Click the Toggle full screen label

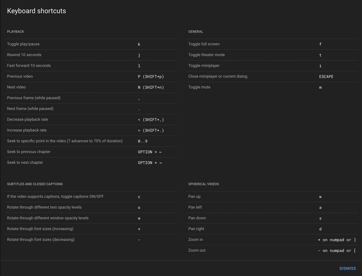(204, 44)
